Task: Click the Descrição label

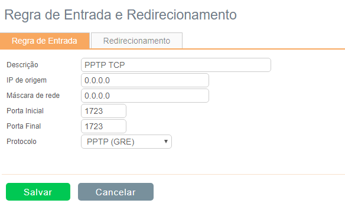Action: click(x=22, y=65)
